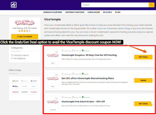Viewport: 156px width, 115px height.
Task: Favorite the 30 Days Free VPS deal heart
Action: point(56,52)
